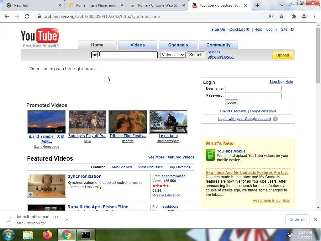
Task: Select the Most Viewed filter
Action: [x=122, y=167]
